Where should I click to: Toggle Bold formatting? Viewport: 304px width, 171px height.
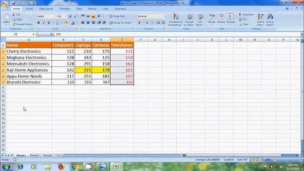(38, 23)
